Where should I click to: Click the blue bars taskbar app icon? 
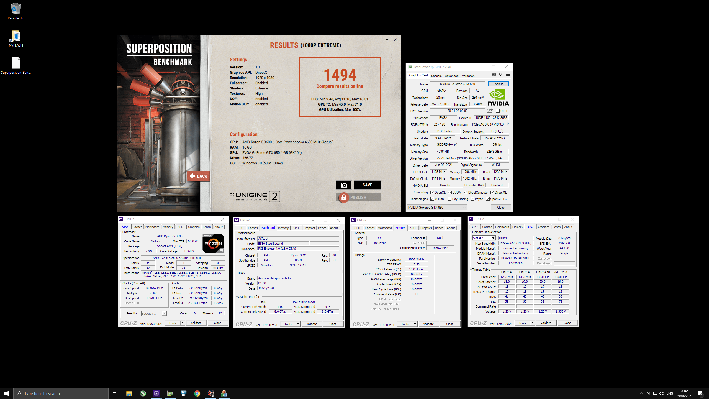pos(184,393)
